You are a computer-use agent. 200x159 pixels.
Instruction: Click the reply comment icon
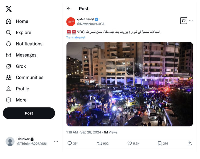(x=70, y=143)
